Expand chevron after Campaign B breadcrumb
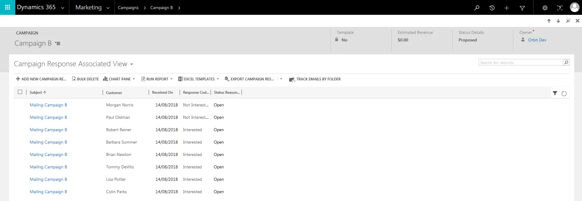This screenshot has height=201, width=582. click(179, 8)
